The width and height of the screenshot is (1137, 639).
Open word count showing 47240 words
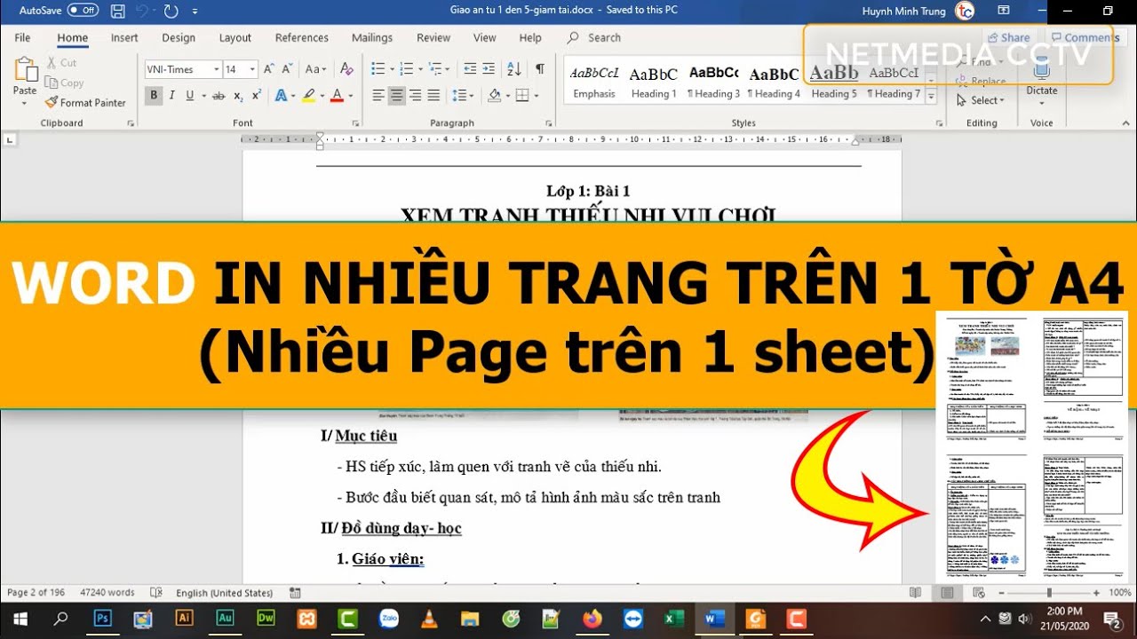pyautogui.click(x=107, y=593)
